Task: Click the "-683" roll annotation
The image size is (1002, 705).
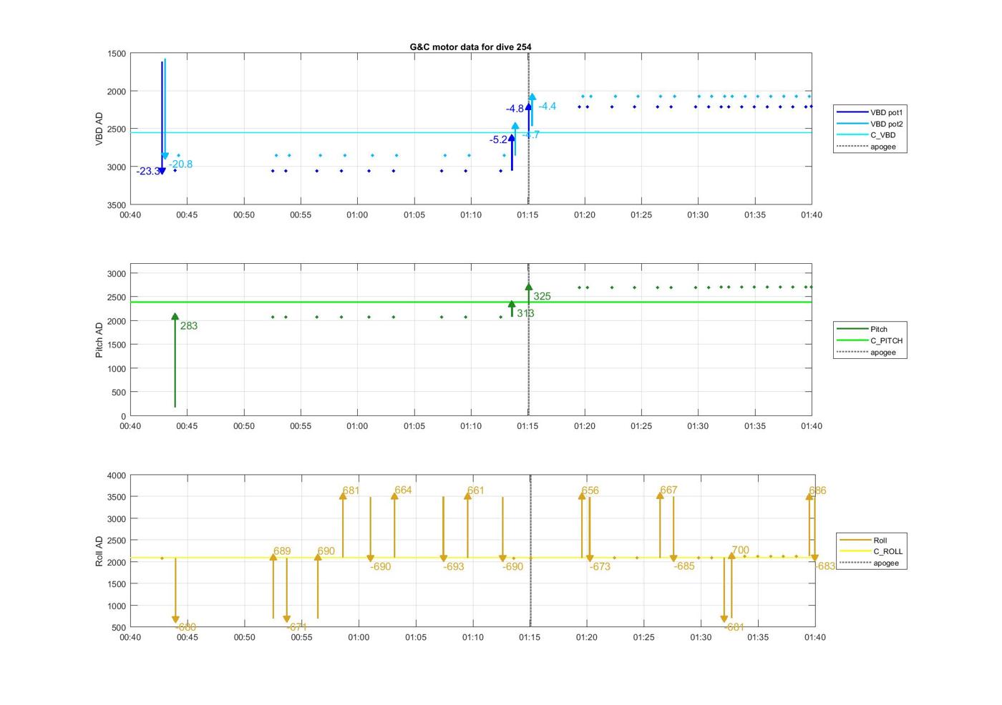Action: pos(825,566)
